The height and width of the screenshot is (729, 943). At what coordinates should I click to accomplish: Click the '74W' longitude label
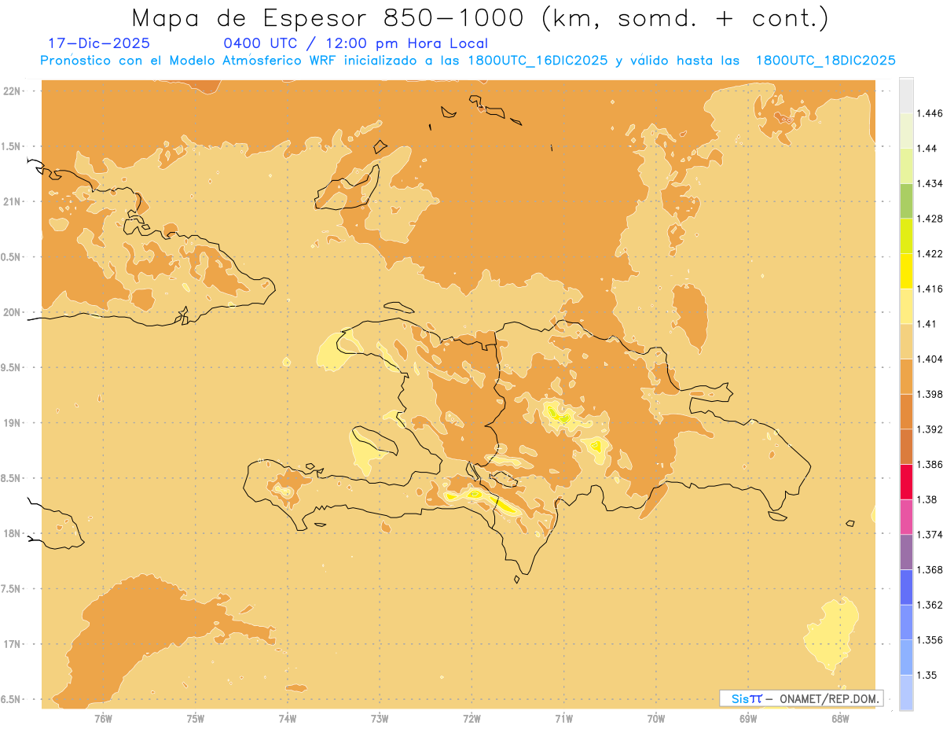coord(288,719)
